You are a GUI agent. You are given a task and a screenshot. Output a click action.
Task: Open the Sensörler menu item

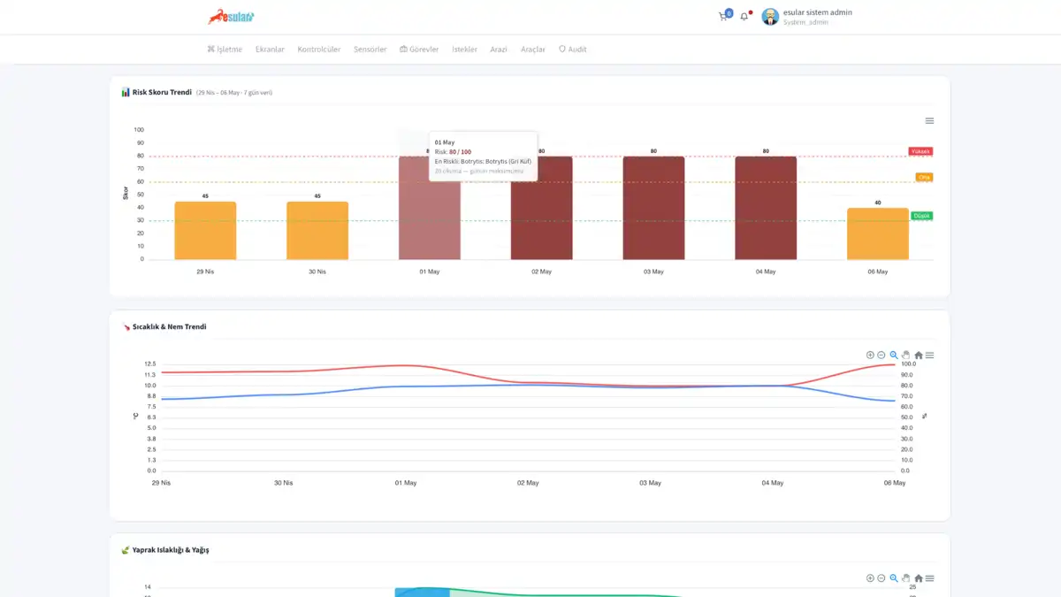coord(370,50)
